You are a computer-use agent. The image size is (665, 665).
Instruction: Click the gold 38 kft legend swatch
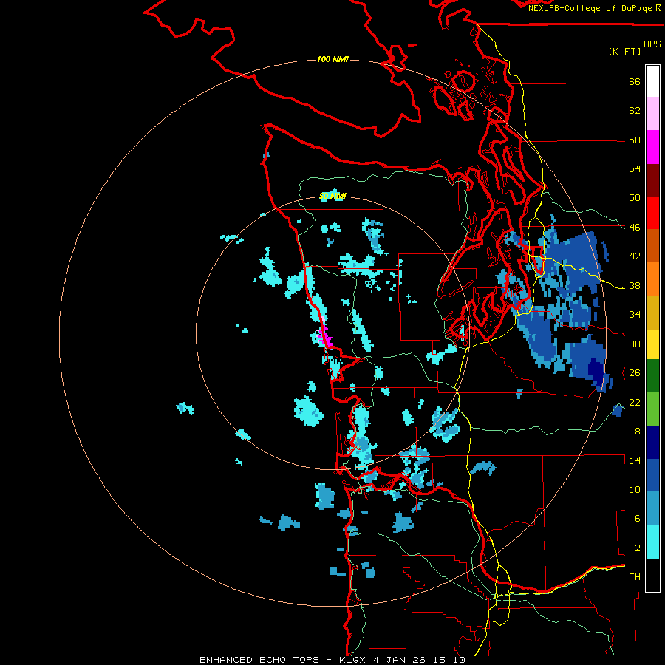[652, 312]
